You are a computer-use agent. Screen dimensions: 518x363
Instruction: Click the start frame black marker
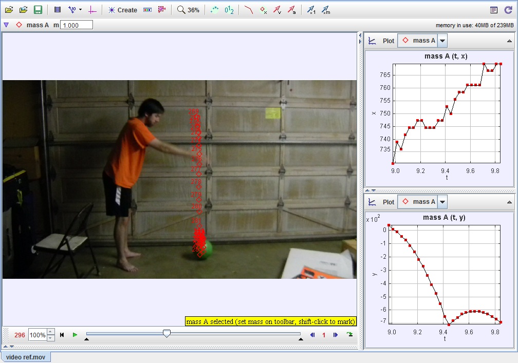coord(86,339)
